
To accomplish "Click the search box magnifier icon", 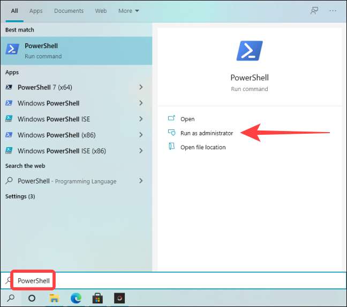I will coord(8,280).
